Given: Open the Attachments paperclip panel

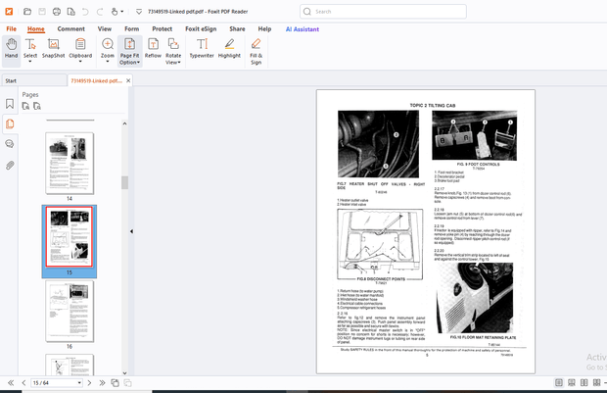Looking at the screenshot, I should coord(10,166).
